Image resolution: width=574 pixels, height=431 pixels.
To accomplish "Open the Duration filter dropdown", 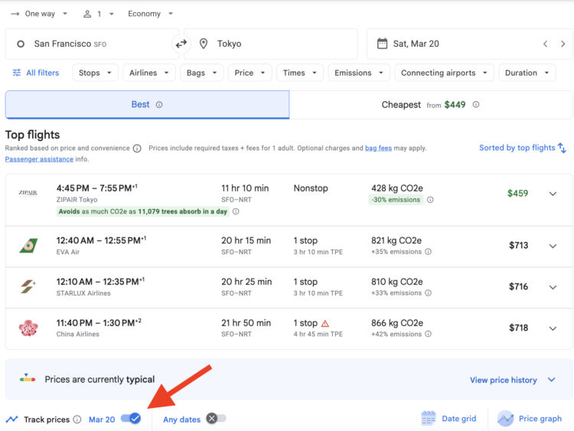I will 527,73.
